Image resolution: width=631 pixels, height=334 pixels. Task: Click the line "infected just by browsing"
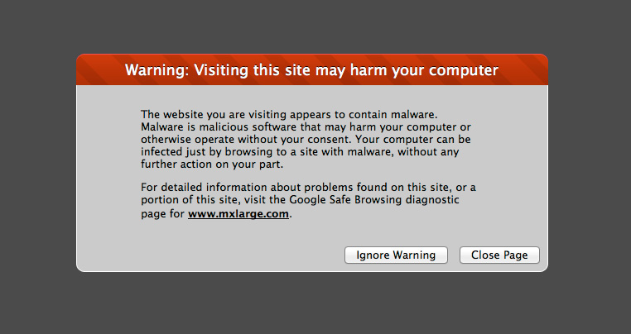300,152
